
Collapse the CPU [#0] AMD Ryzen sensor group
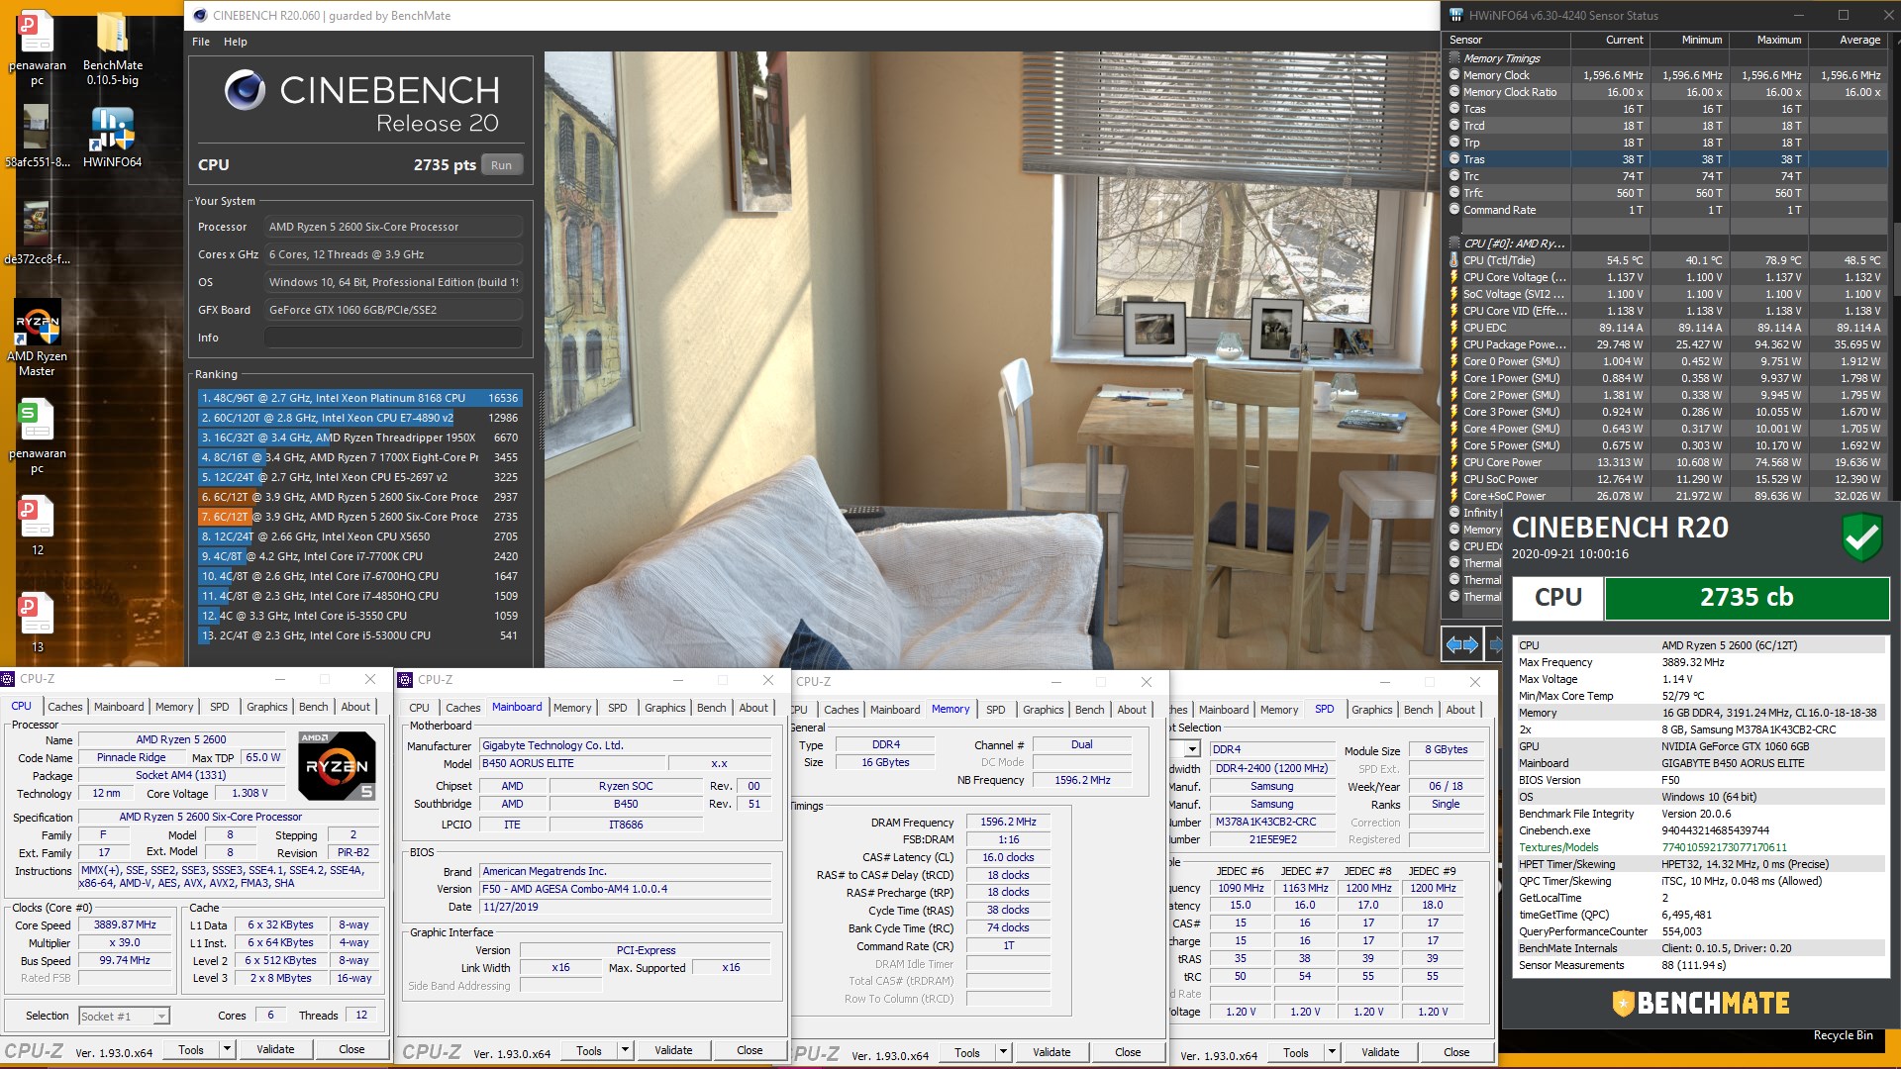pos(1454,243)
